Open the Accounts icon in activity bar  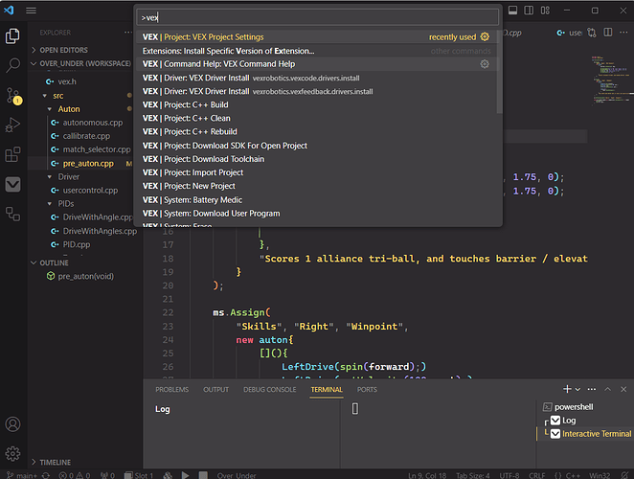coord(13,424)
